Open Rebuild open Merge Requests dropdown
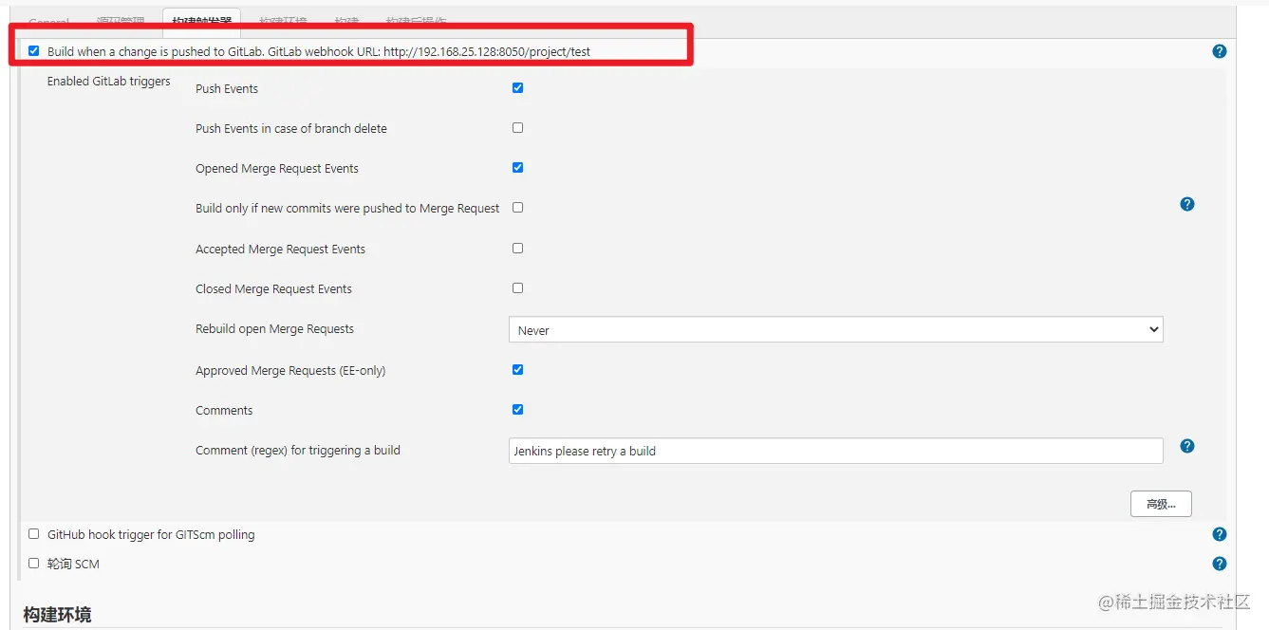 tap(836, 330)
